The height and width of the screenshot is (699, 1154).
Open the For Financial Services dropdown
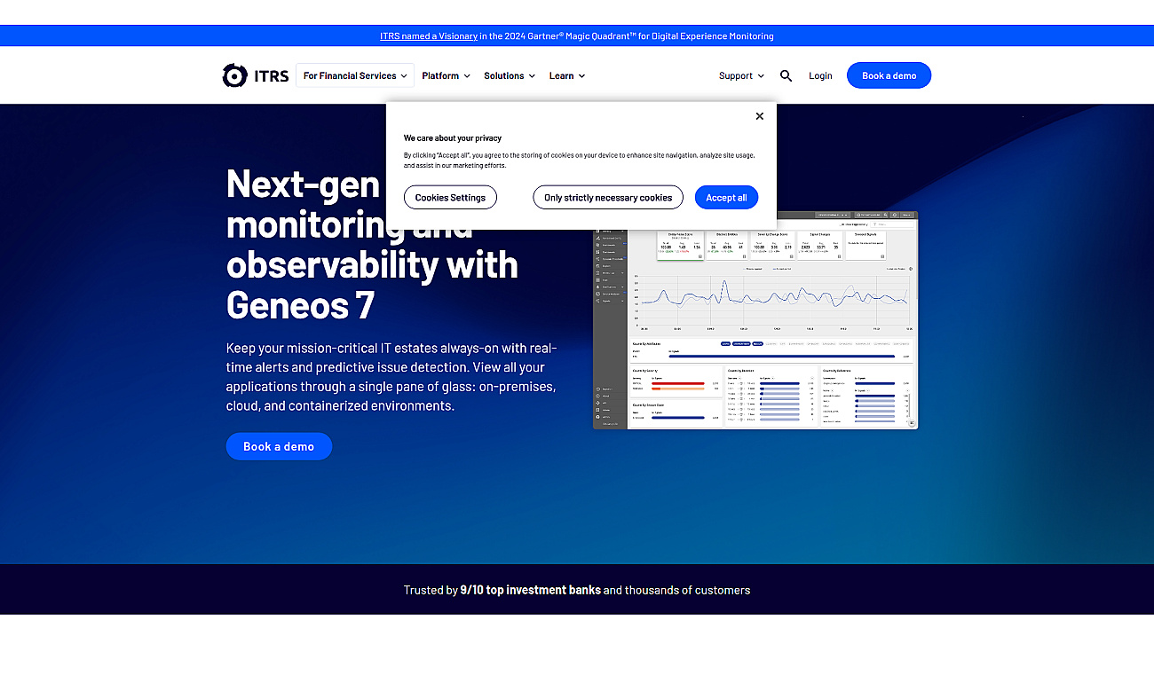point(355,75)
